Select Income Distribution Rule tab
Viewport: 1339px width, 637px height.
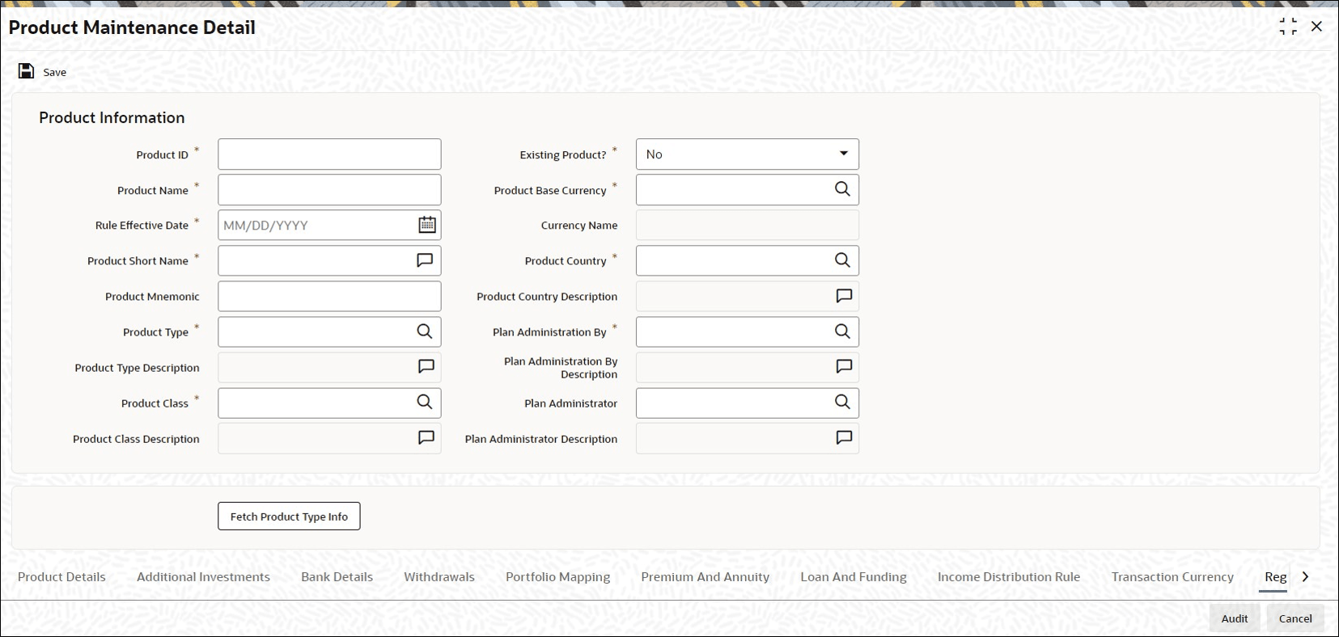pos(1008,576)
